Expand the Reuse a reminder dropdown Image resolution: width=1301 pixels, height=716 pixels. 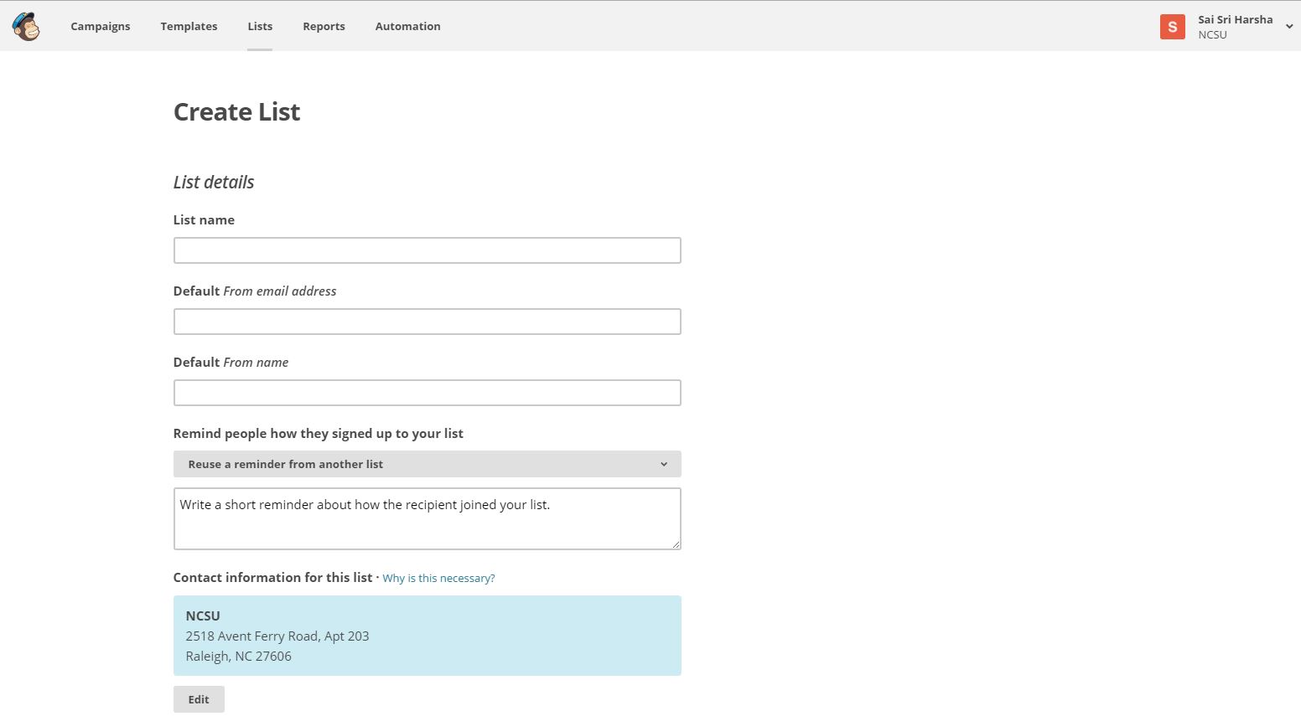click(427, 464)
